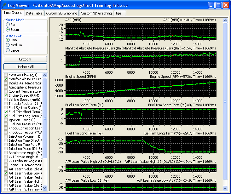The image size is (231, 194).
Task: Click the graph area vertical scrollbar thumb
Action: [x=225, y=101]
